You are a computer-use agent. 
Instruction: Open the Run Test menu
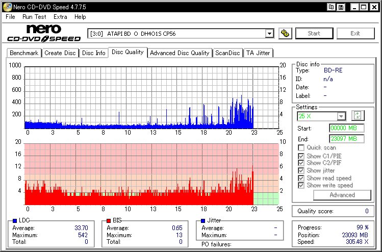(34, 17)
